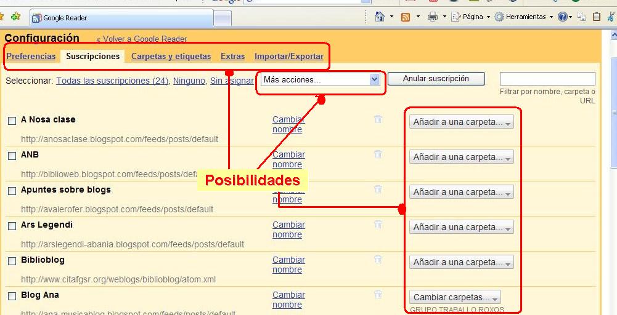
Task: Select Todas las suscripciones (24) link
Action: [x=112, y=81]
